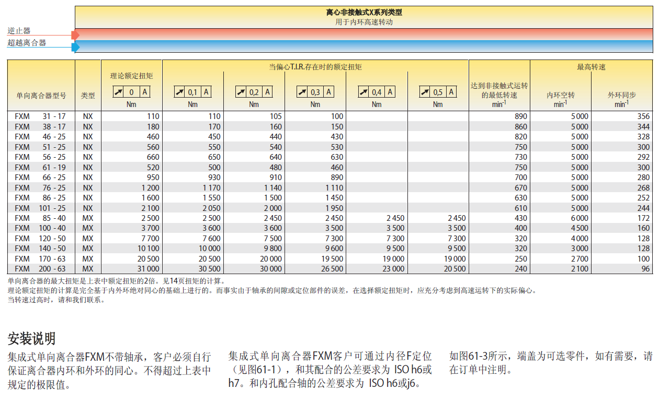Click the type MX in the FXM 85 - 40 row
Image resolution: width=659 pixels, height=401 pixels.
click(x=88, y=218)
